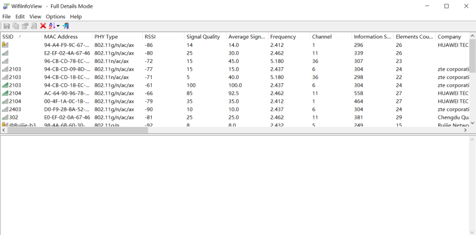The height and width of the screenshot is (235, 476).
Task: Click the A-Z sort toolbar icon
Action: coord(52,26)
